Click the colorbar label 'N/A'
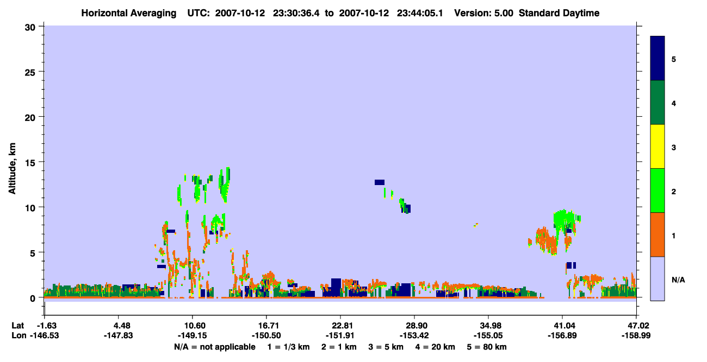 (x=678, y=280)
